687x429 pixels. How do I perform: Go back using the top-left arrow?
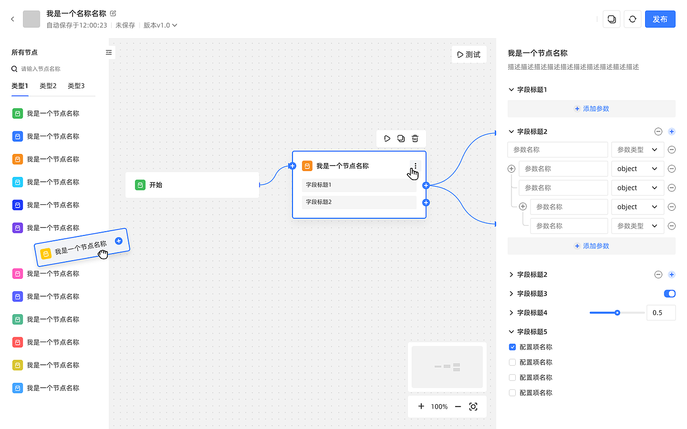click(13, 19)
